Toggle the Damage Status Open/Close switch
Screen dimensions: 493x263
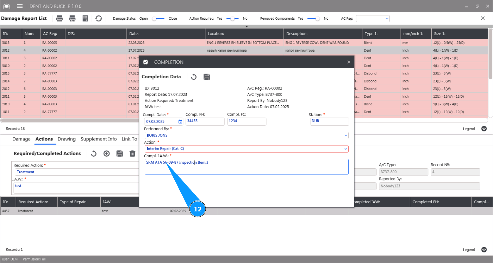point(158,19)
